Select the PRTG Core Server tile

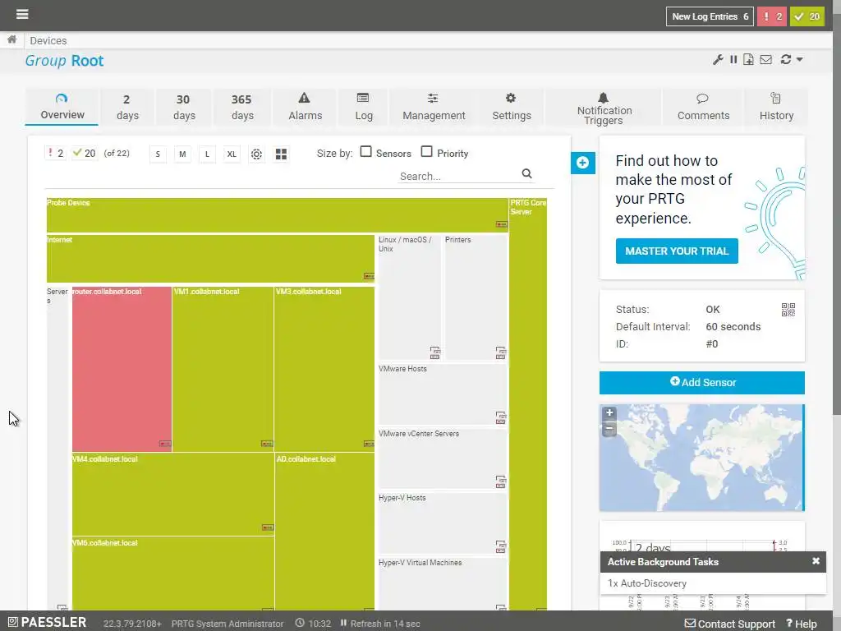pyautogui.click(x=528, y=404)
